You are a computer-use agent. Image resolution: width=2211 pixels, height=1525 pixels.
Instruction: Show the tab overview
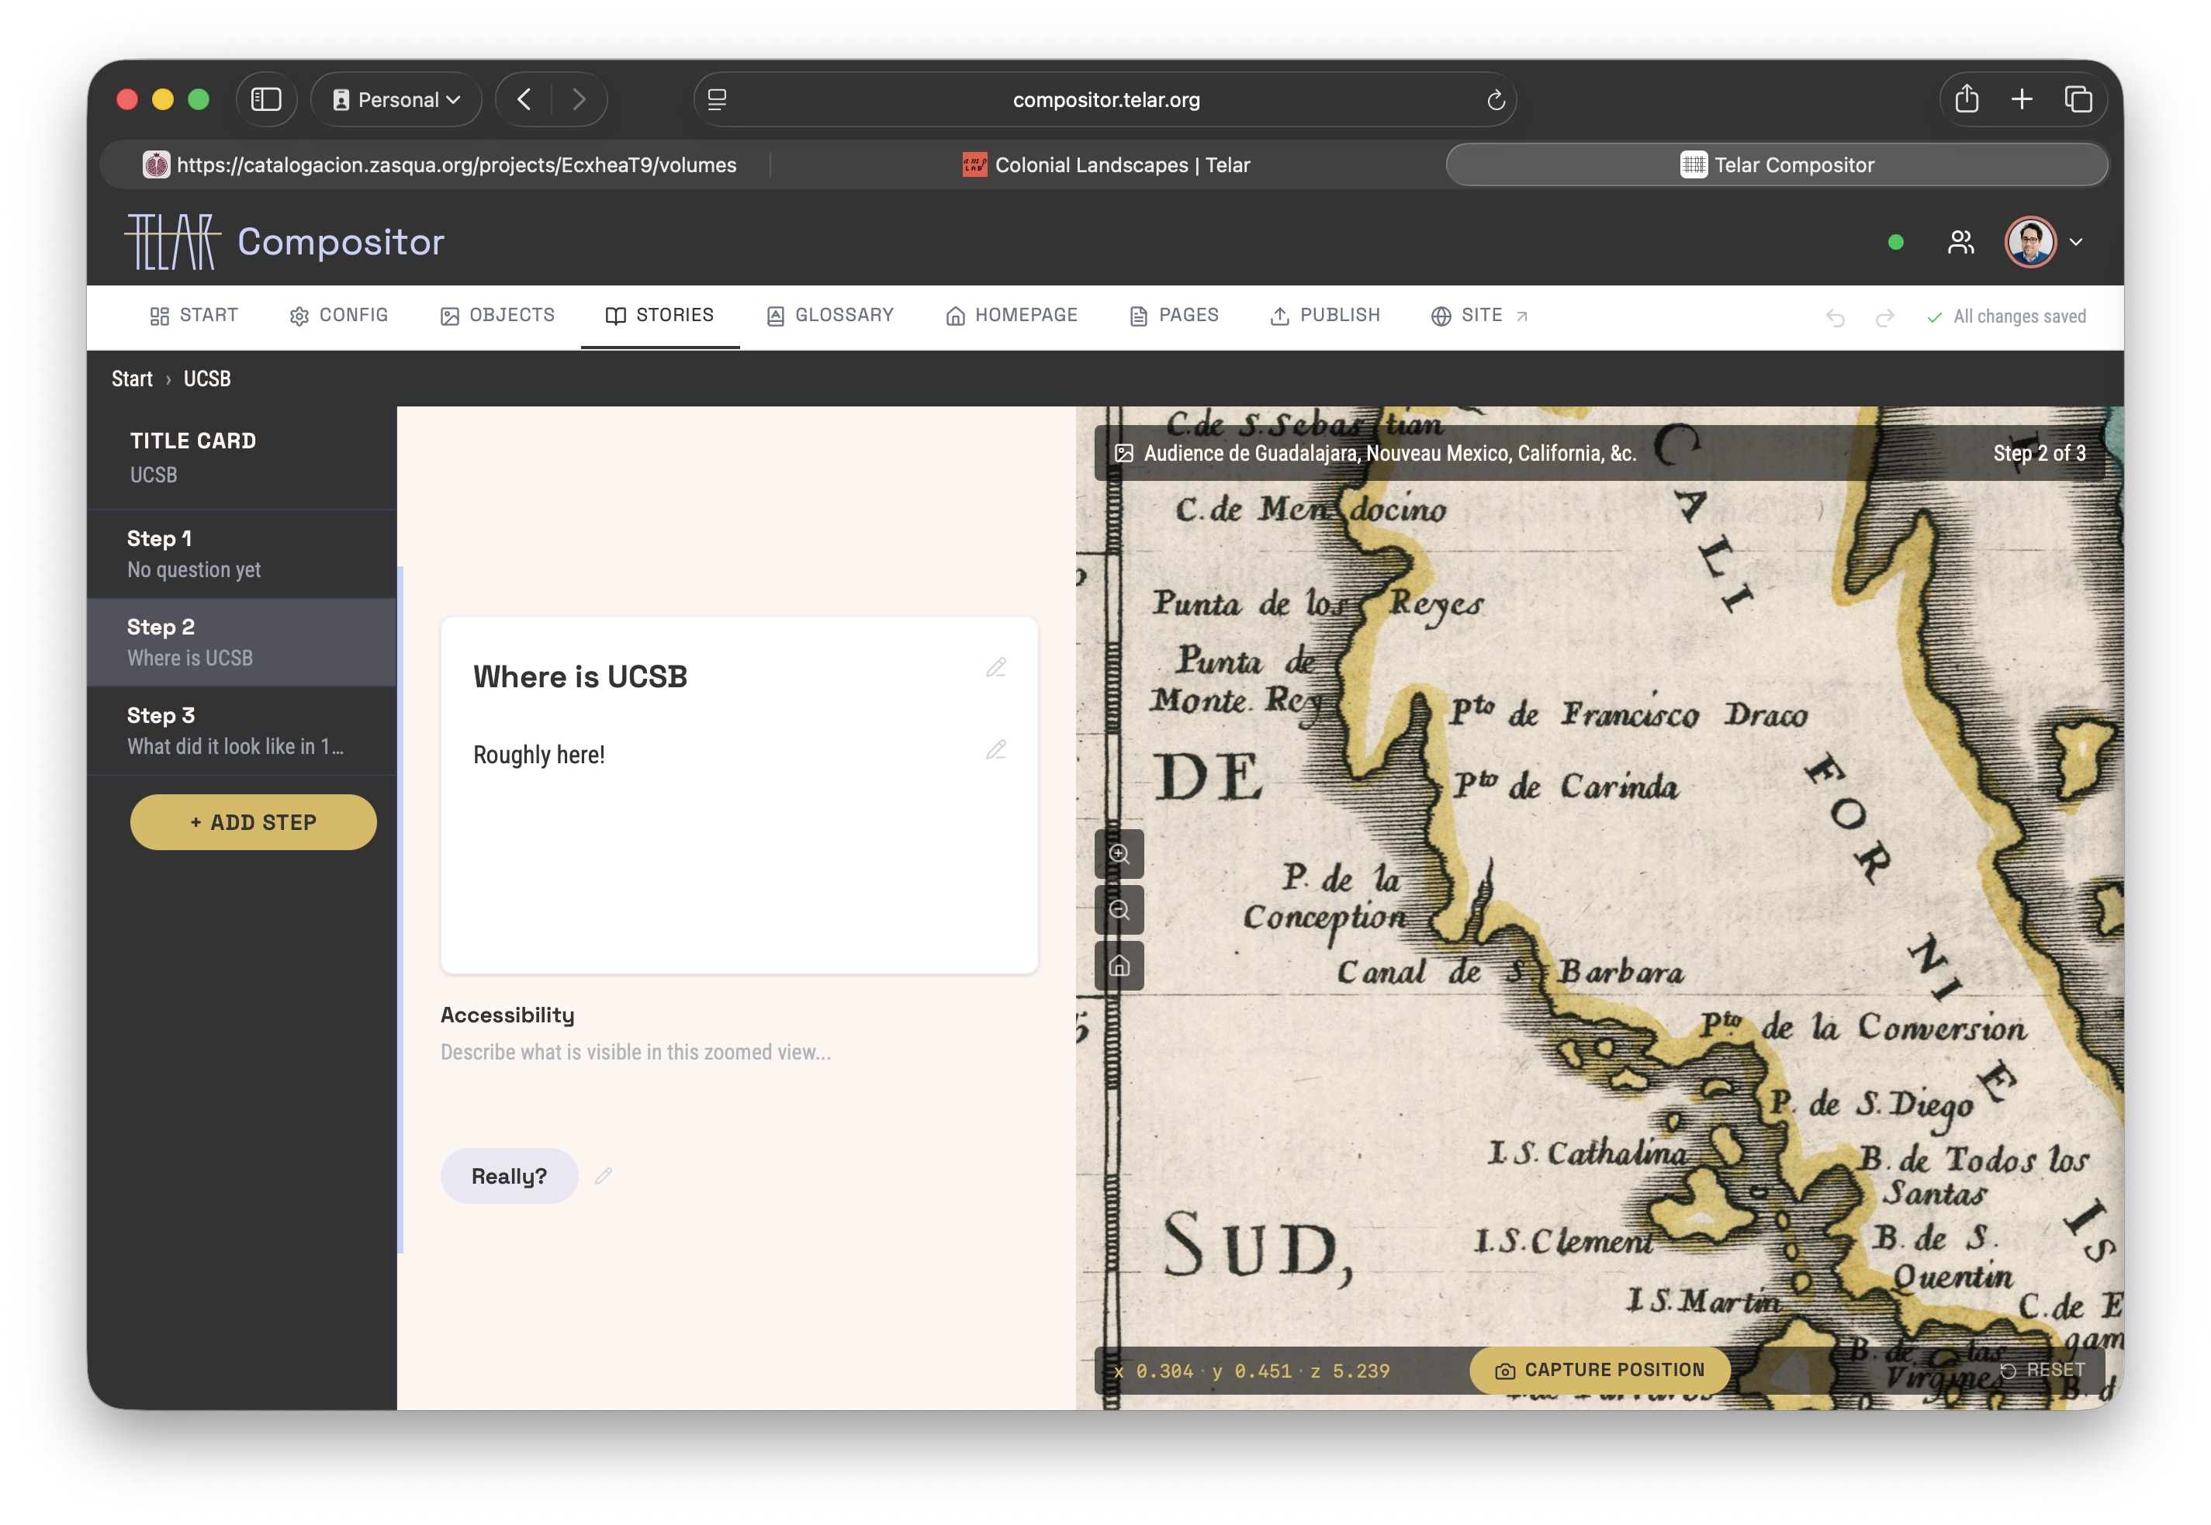2078,99
